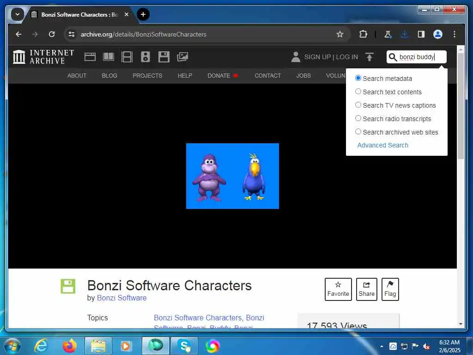Click the Share button
The height and width of the screenshot is (355, 473).
tap(366, 289)
